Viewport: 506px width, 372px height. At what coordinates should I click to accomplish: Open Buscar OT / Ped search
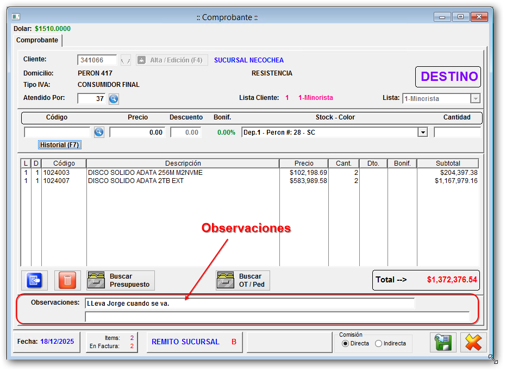(243, 280)
